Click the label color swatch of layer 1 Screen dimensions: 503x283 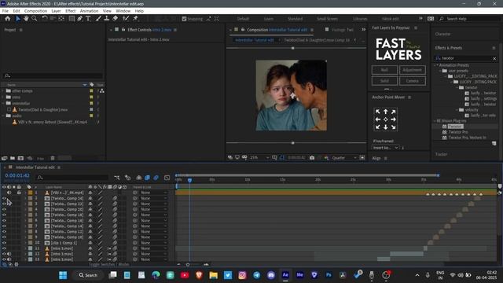pos(30,193)
